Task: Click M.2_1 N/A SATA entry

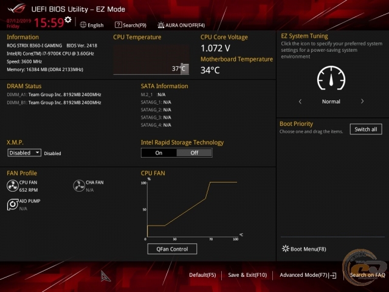Action: 153,95
